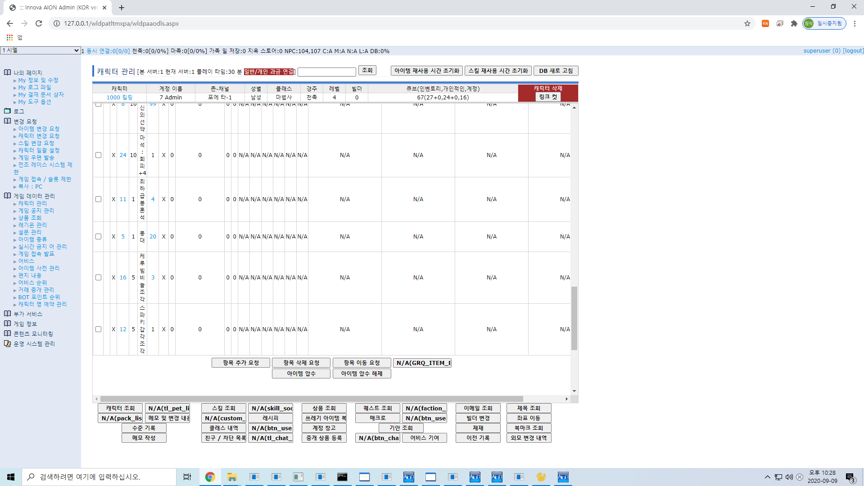Click the 좌표 이동 button
Image resolution: width=864 pixels, height=486 pixels.
pyautogui.click(x=529, y=418)
